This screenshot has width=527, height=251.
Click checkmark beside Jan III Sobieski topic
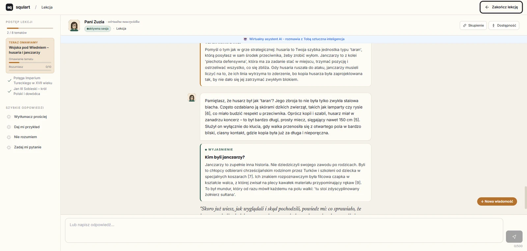pyautogui.click(x=10, y=91)
